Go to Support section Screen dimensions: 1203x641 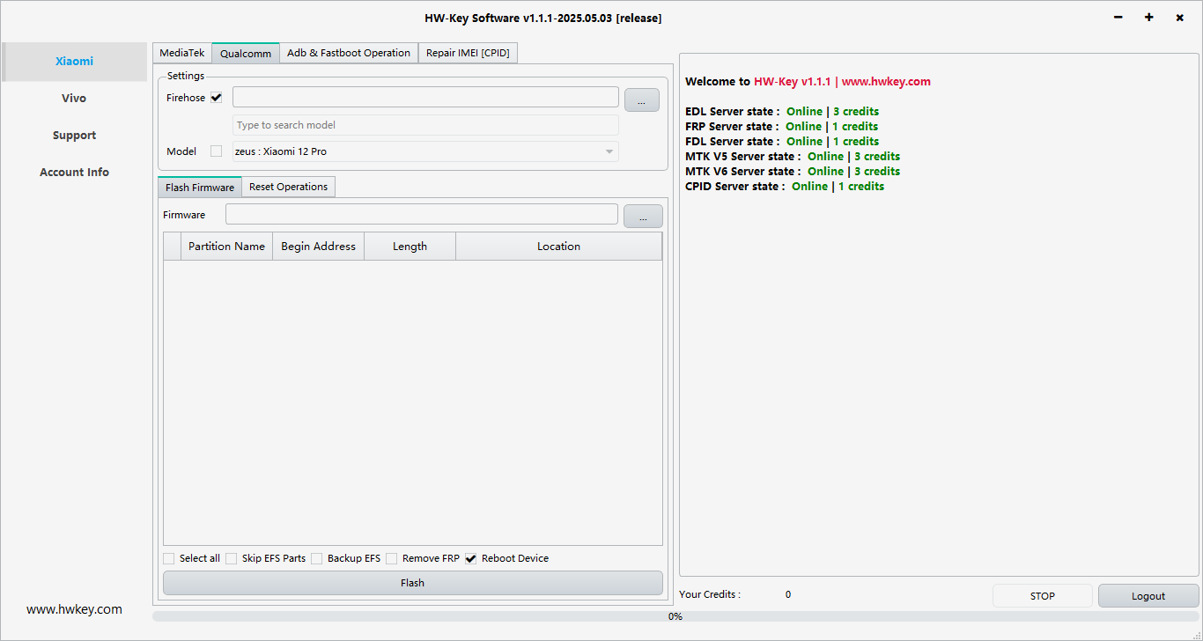click(74, 136)
